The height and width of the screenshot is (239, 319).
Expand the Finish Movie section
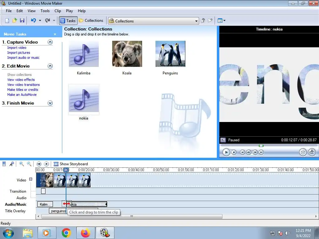click(50, 103)
